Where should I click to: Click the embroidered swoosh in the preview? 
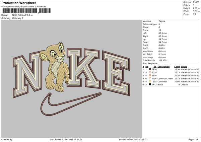tap(71, 104)
